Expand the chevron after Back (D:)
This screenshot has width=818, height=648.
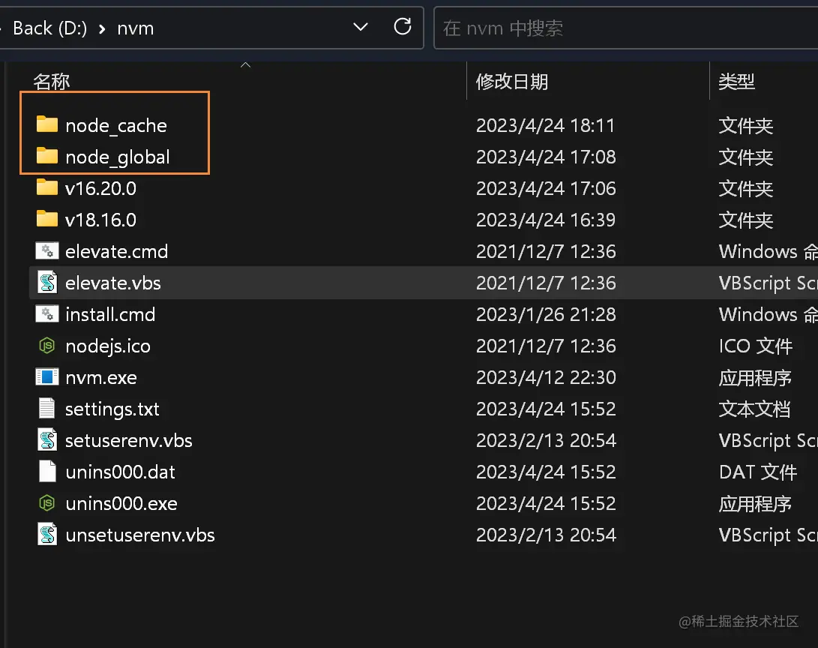pyautogui.click(x=102, y=28)
